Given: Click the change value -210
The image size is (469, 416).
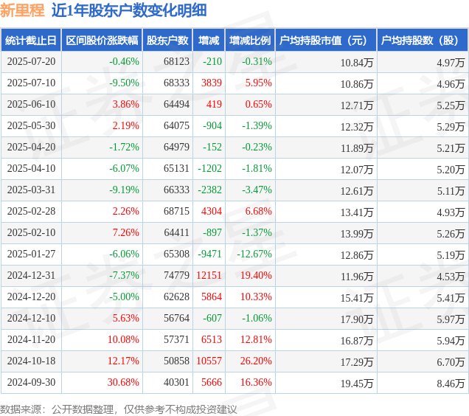Looking at the screenshot, I should pyautogui.click(x=212, y=61).
